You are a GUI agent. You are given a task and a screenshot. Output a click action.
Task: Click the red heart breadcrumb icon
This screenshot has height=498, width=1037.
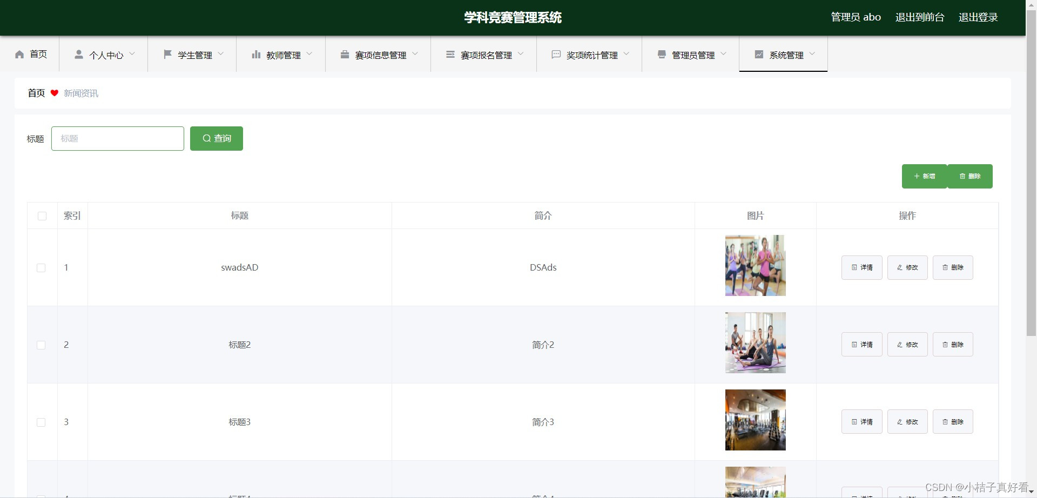pyautogui.click(x=55, y=93)
